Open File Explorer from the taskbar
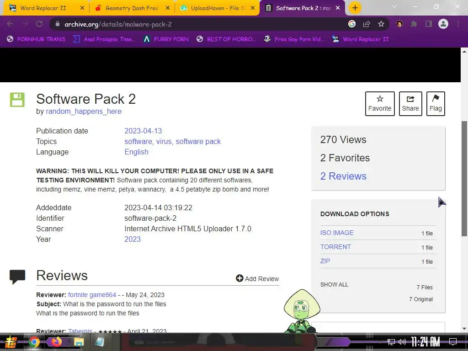Screen dimensions: 468x351 79,342
